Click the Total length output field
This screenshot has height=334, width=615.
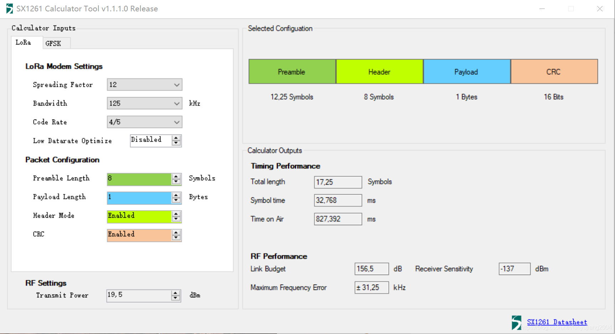(x=338, y=182)
